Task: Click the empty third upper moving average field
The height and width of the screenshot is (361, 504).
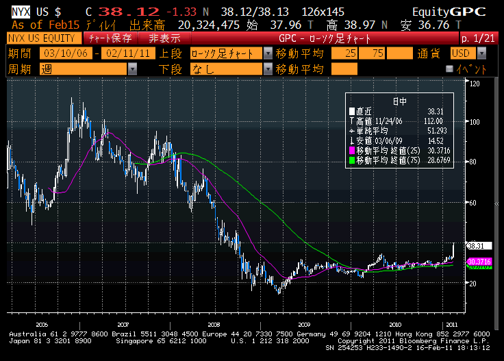Action: pyautogui.click(x=399, y=53)
